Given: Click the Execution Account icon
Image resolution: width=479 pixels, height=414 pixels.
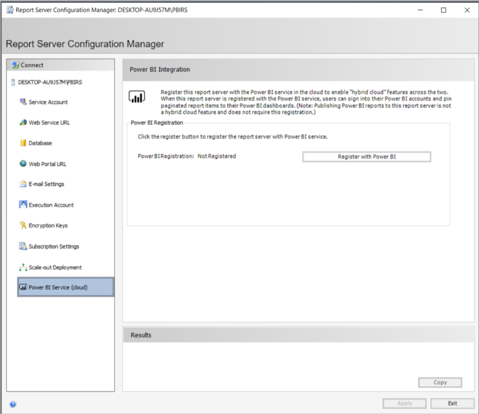Looking at the screenshot, I should [x=23, y=205].
